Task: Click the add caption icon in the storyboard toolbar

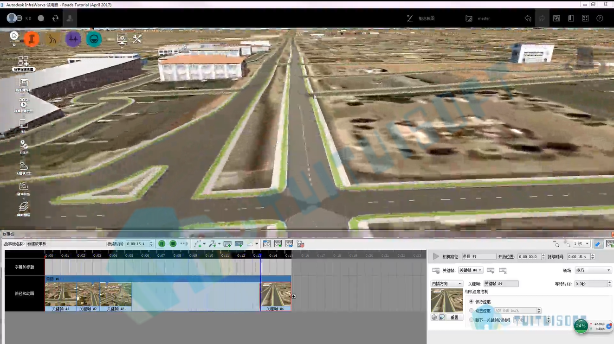Action: pos(227,244)
